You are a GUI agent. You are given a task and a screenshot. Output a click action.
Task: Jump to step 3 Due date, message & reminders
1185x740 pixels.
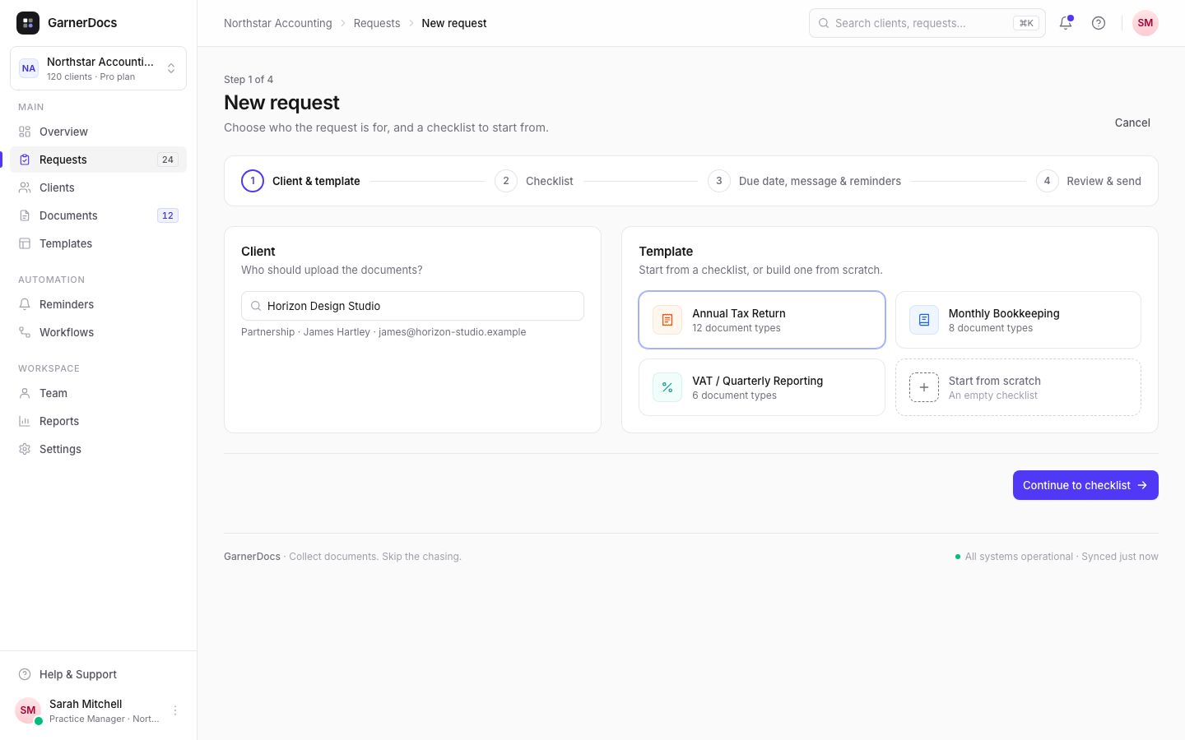[804, 181]
